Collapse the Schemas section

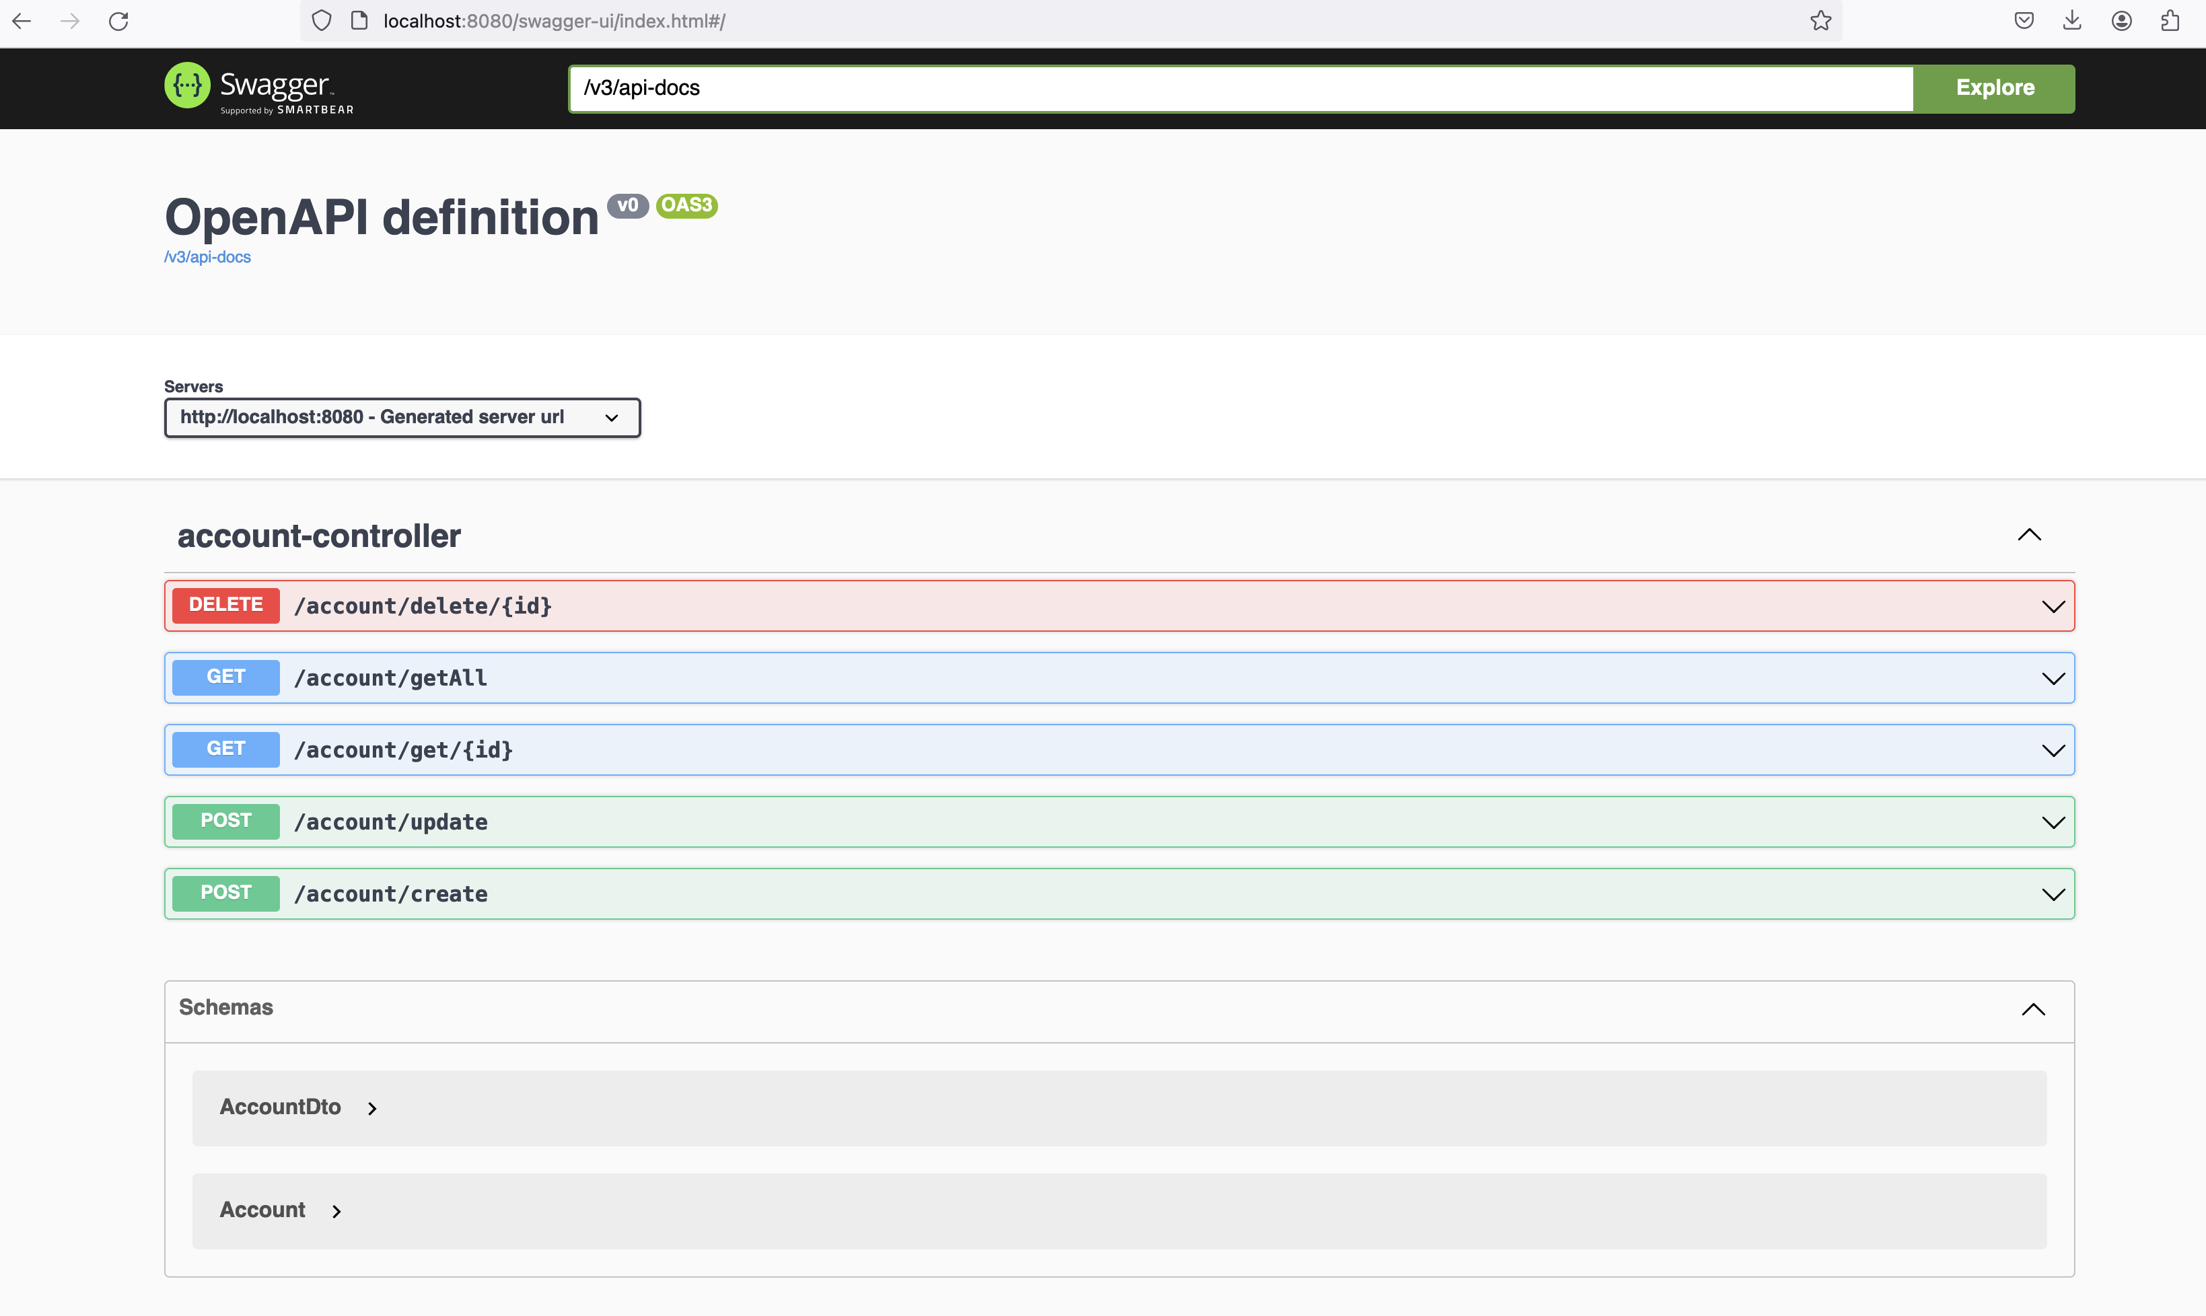click(x=2032, y=1009)
